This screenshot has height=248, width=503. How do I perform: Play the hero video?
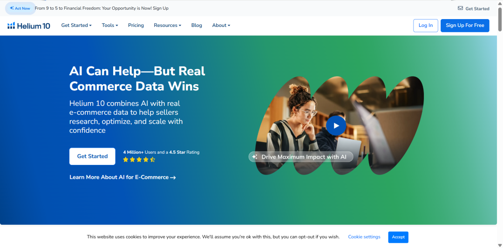tap(336, 125)
